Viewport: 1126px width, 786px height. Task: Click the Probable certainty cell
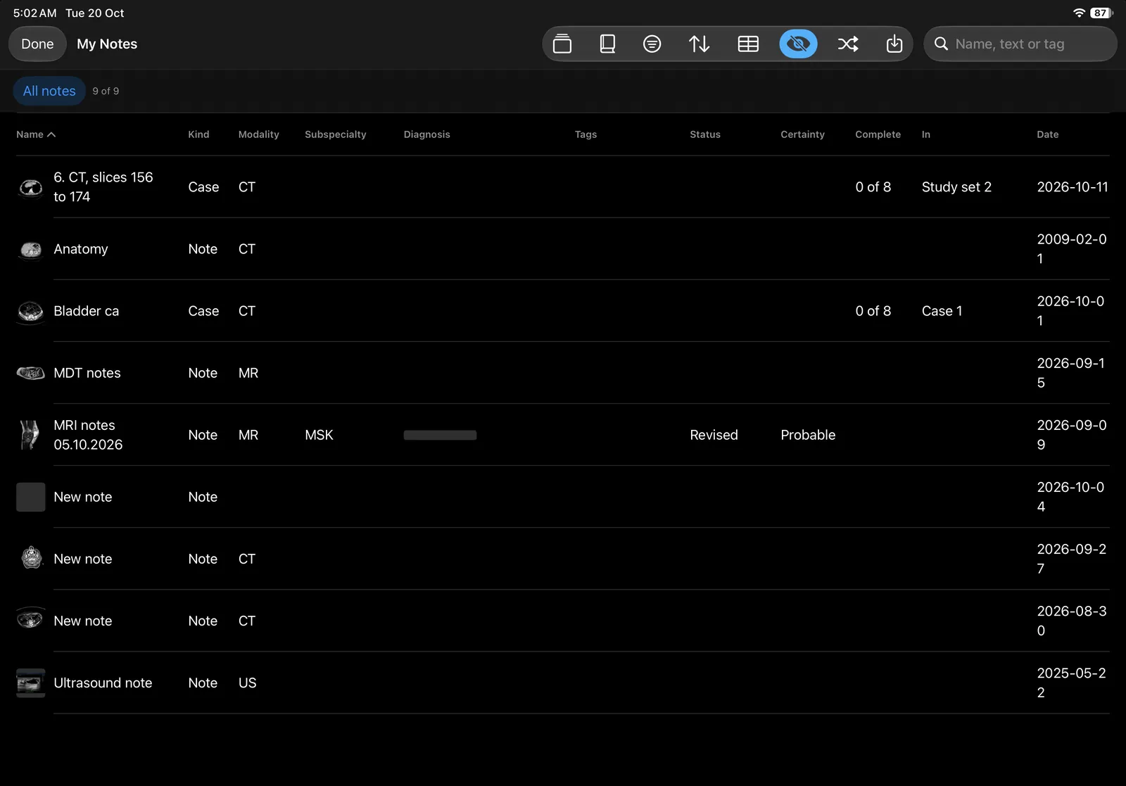coord(808,435)
